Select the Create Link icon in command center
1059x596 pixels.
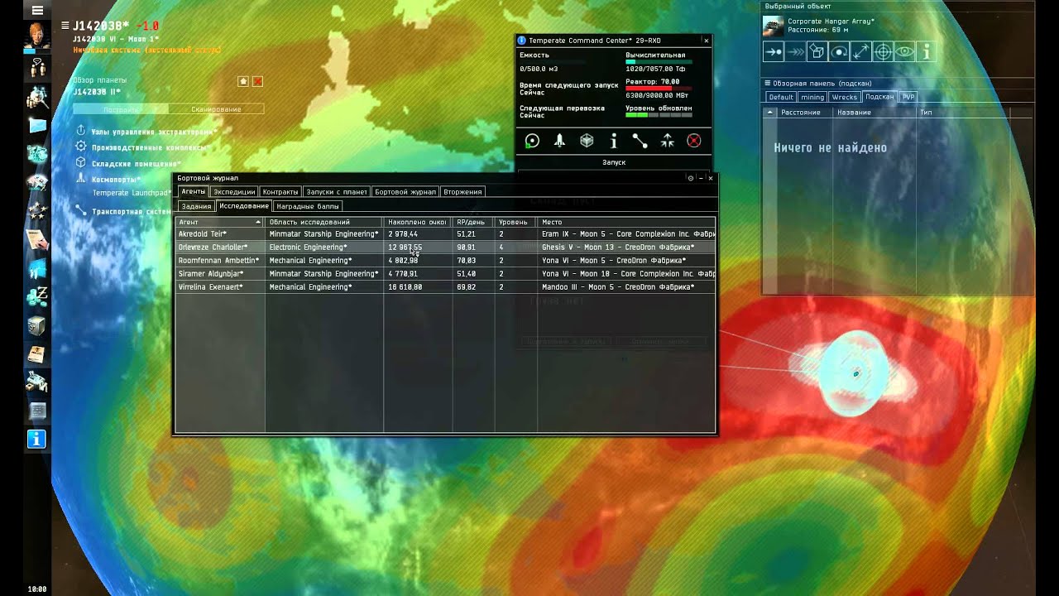click(640, 141)
